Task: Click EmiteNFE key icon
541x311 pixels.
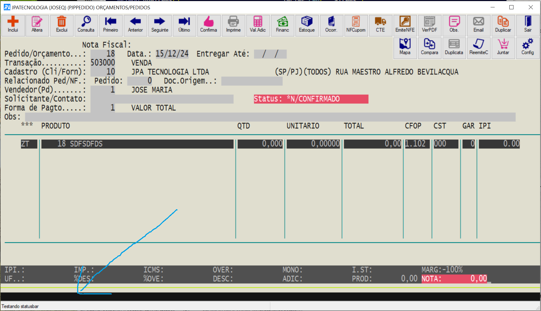Action: coord(405,22)
